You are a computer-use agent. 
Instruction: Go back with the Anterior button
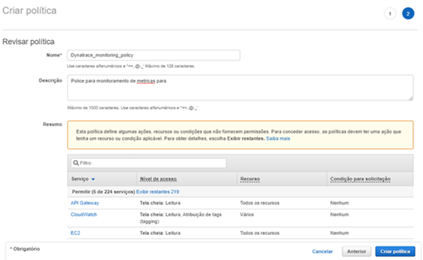(357, 251)
